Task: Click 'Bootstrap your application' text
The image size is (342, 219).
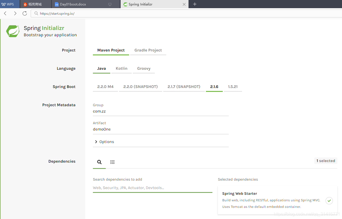Action: (x=50, y=35)
